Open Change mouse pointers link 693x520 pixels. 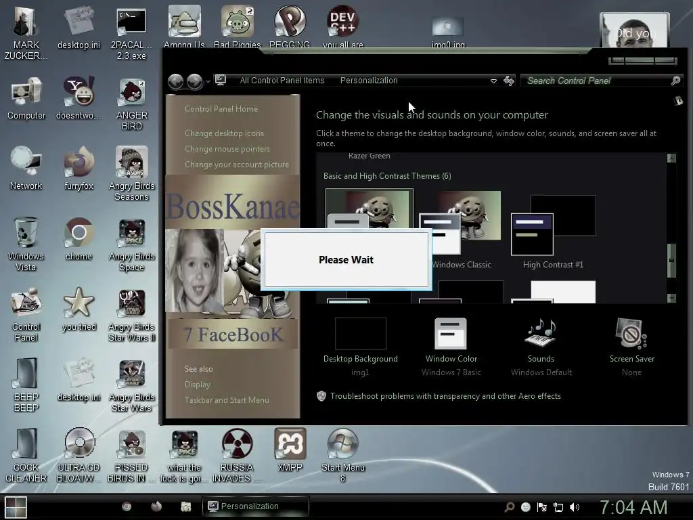[x=227, y=149]
